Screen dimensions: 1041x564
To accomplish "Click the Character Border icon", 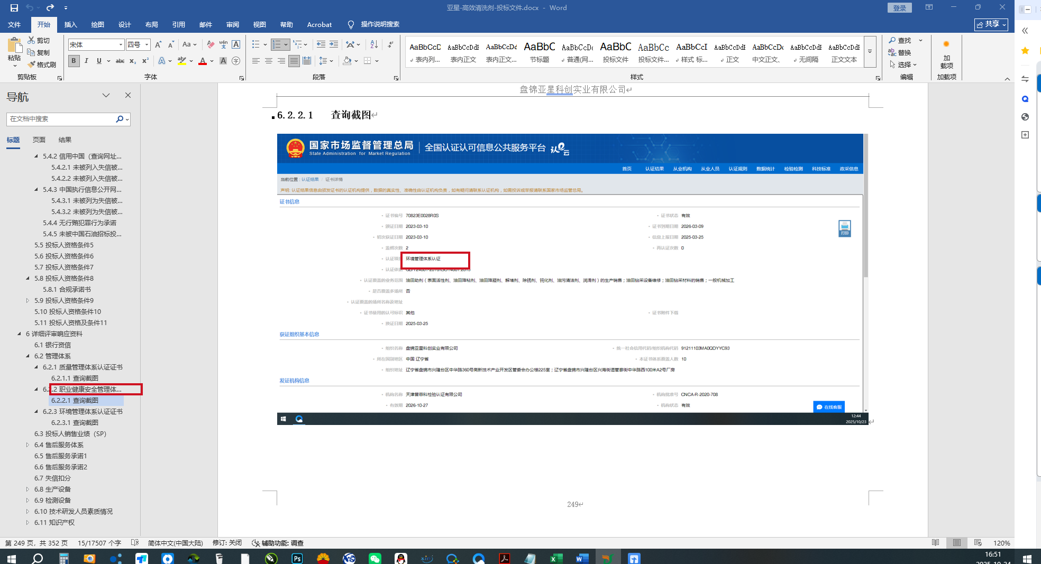I will 236,45.
